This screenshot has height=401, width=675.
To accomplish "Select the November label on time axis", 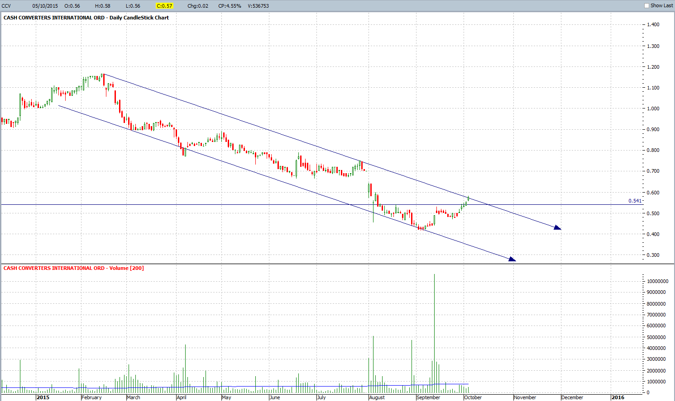I will 525,397.
